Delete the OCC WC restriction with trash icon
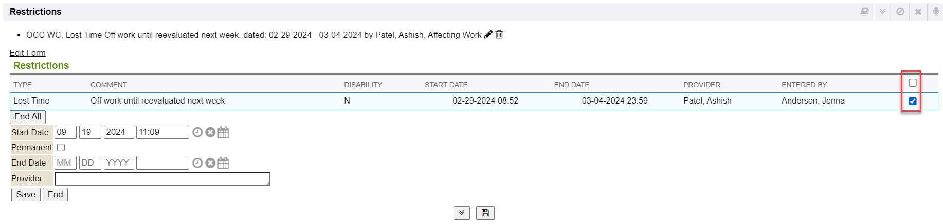Screen dimensions: 943x224 pos(499,35)
